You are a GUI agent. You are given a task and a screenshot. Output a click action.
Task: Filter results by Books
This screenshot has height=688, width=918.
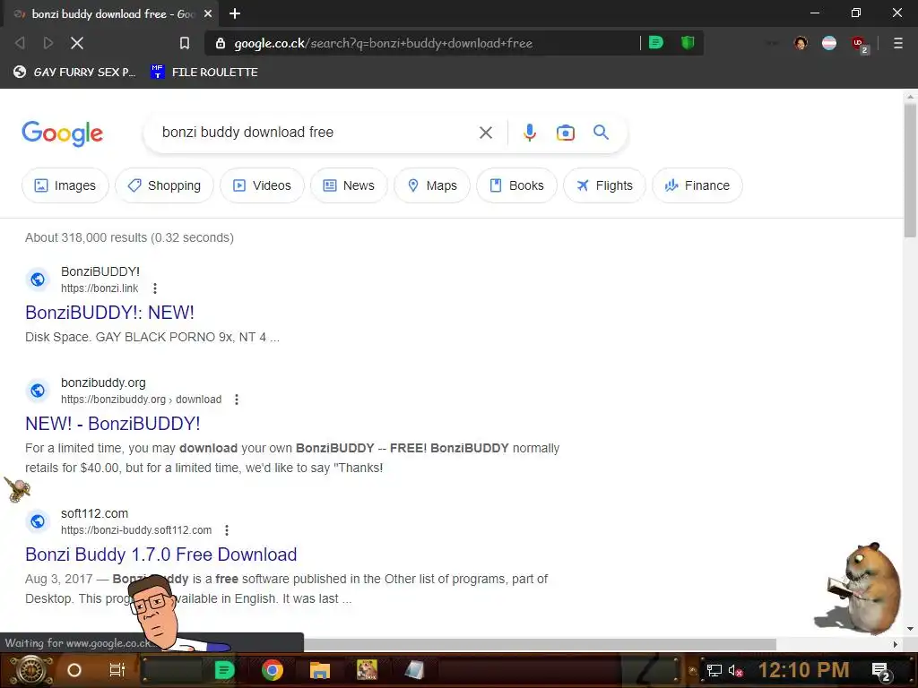516,185
